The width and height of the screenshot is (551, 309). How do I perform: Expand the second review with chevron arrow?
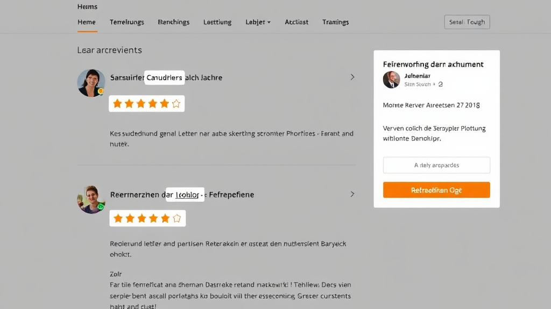(x=352, y=194)
